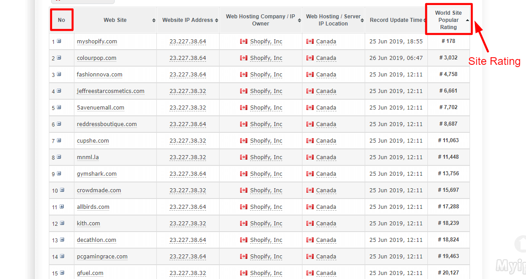The image size is (526, 279).
Task: Select rating '# 19,463' for pcgamingrace.com
Action: 448,256
